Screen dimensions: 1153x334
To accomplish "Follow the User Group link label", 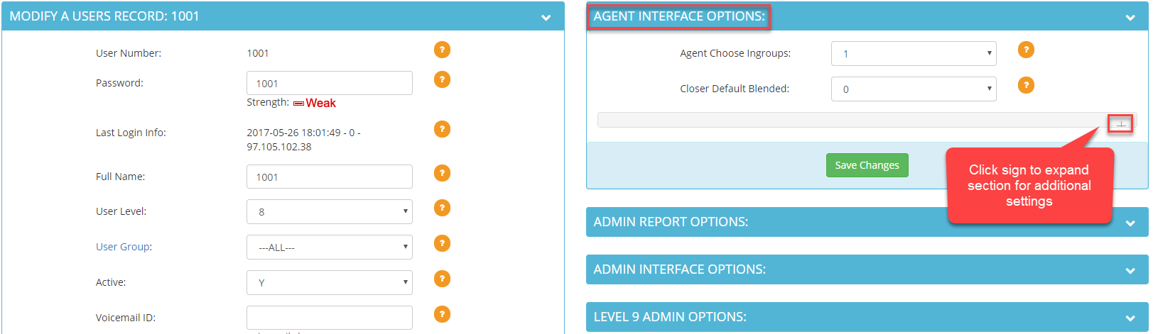I will [124, 247].
